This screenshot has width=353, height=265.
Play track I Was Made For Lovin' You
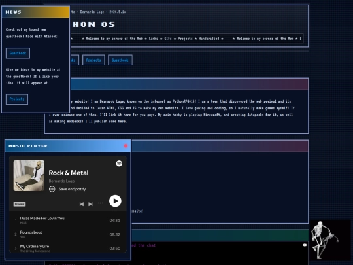67,220
